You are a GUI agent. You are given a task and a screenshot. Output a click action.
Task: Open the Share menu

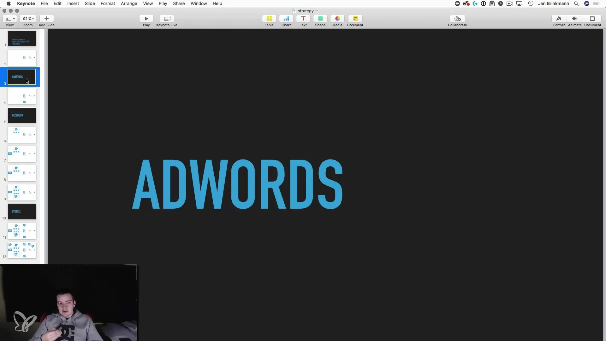(179, 3)
